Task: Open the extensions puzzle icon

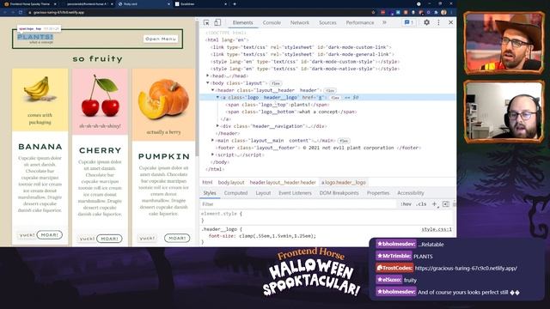Action: [436, 12]
